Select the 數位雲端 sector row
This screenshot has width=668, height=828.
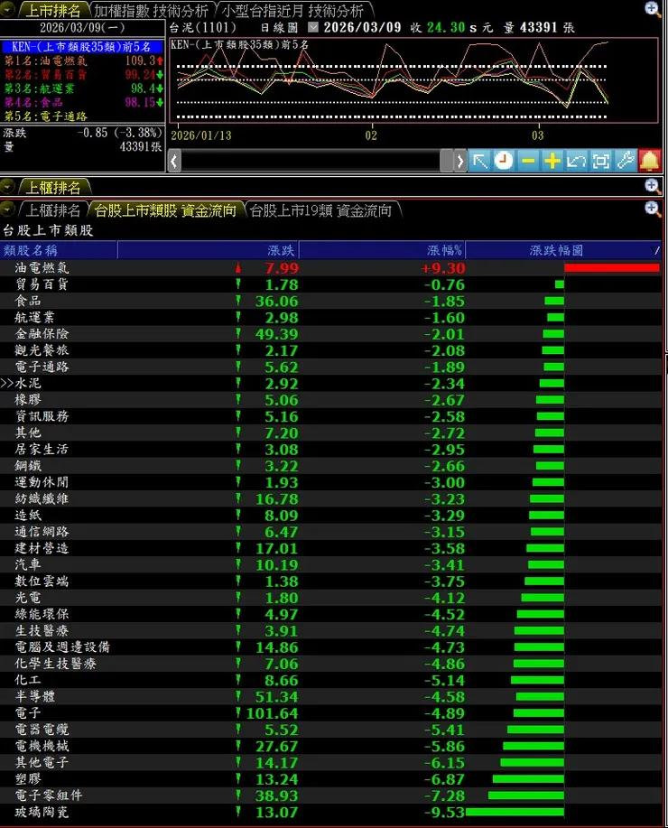point(330,581)
